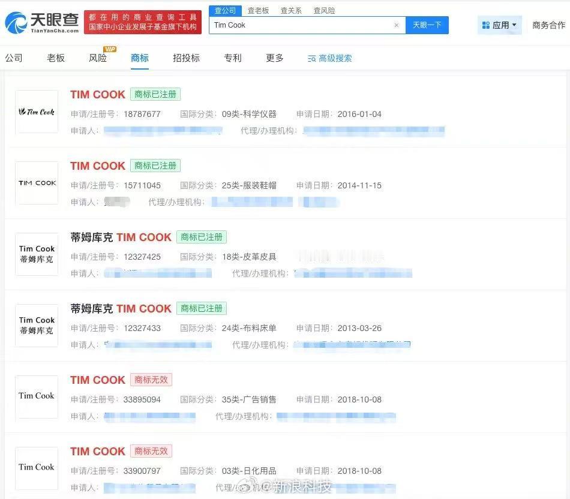Image resolution: width=570 pixels, height=499 pixels.
Task: Click application date 2016-01-04
Action: pyautogui.click(x=359, y=114)
